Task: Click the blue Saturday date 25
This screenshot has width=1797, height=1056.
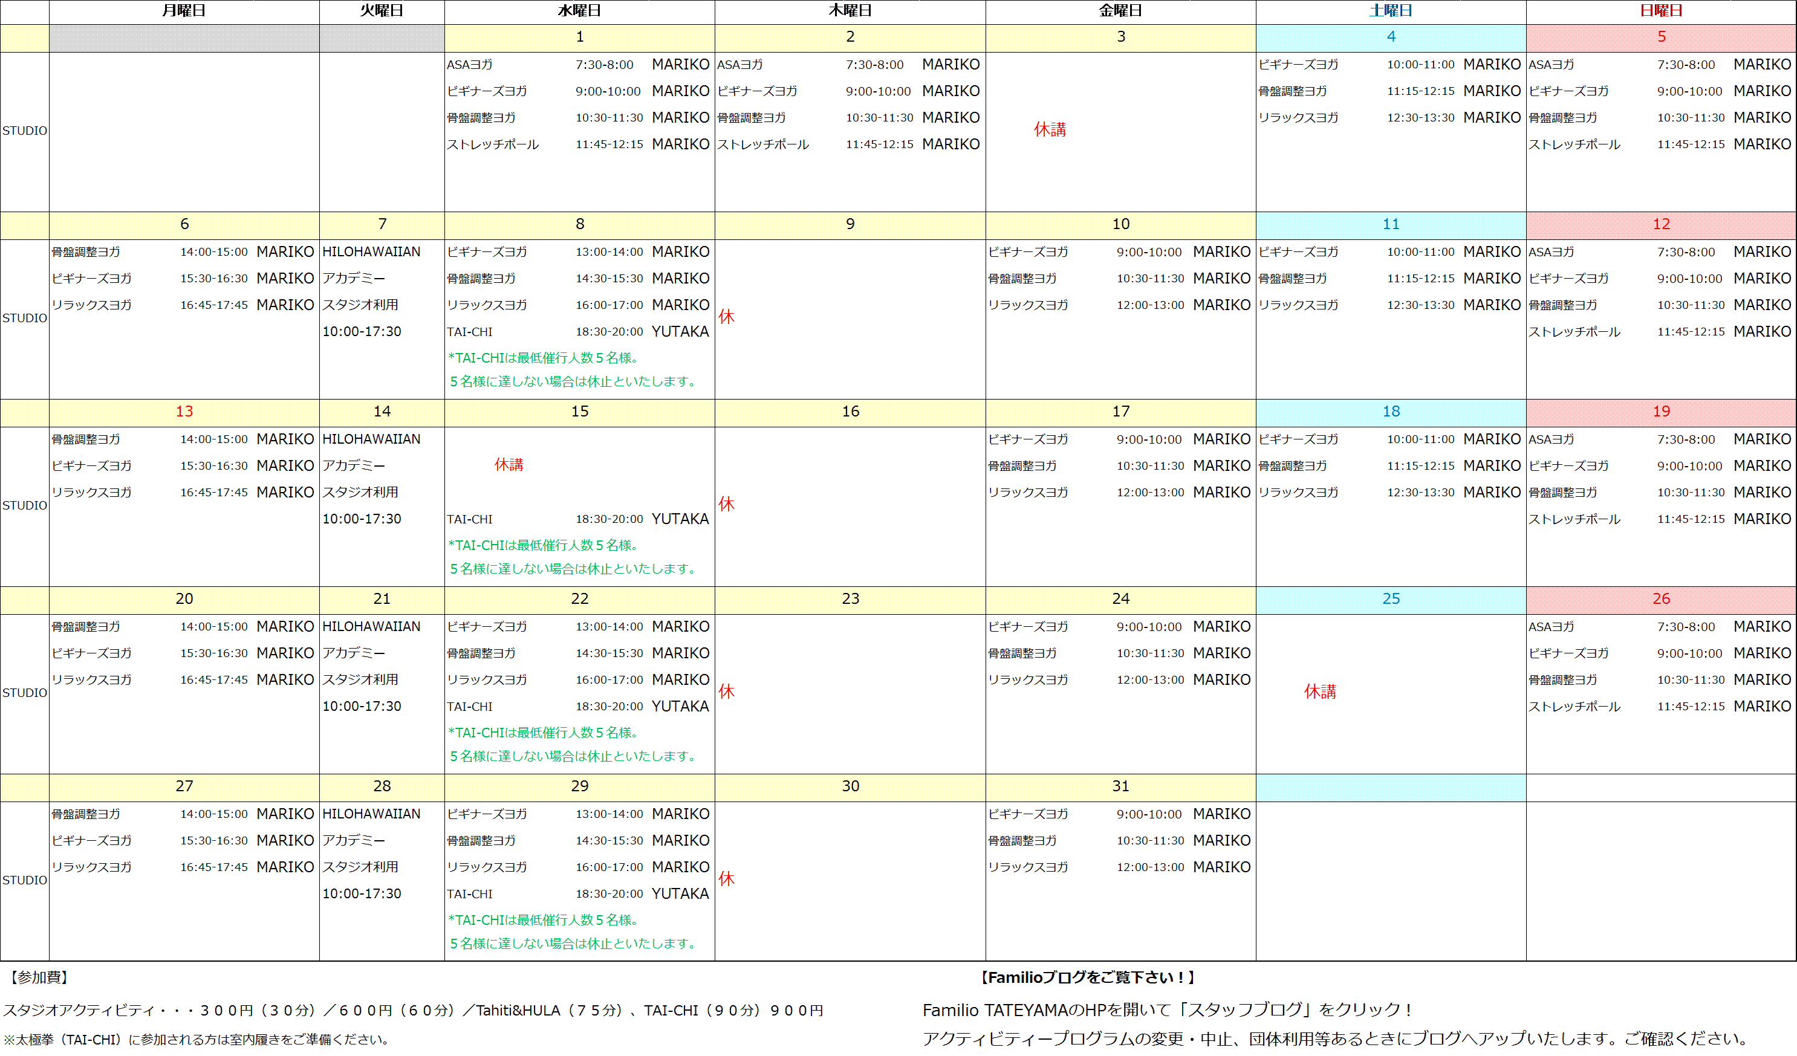Action: point(1391,599)
